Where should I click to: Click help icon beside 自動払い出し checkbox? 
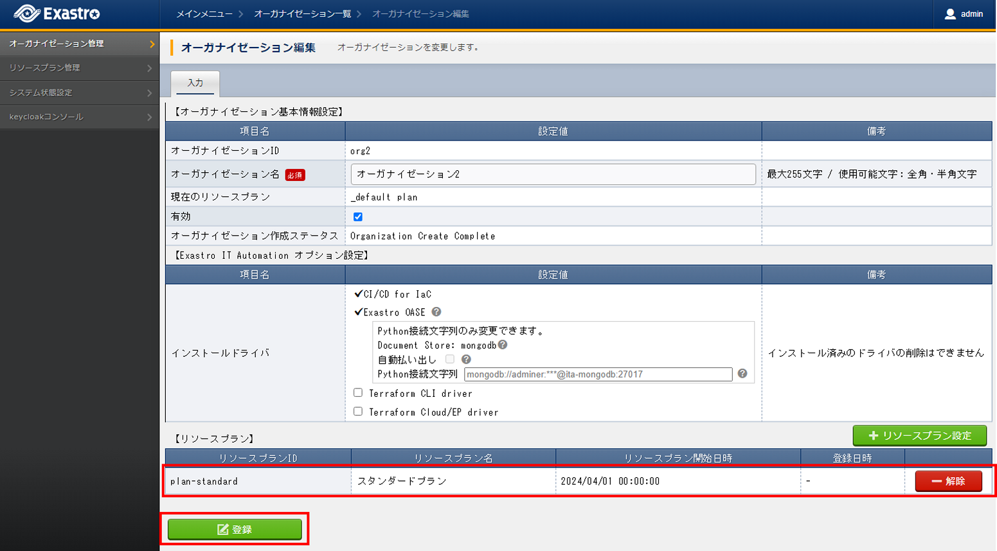(x=466, y=360)
